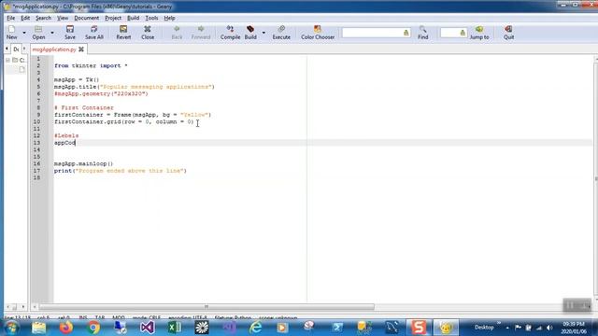Click the Save toolbar icon
Screen dimensions: 598x336
[x=70, y=33]
